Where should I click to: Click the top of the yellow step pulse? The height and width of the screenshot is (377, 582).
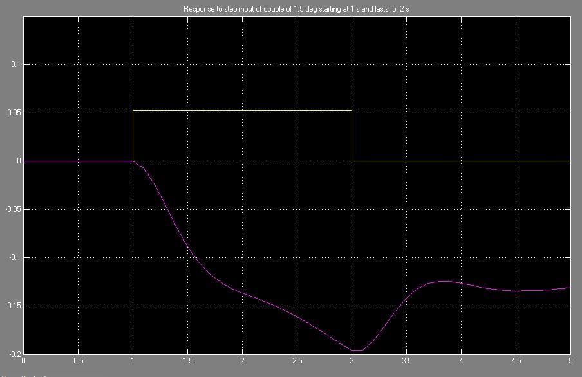242,111
